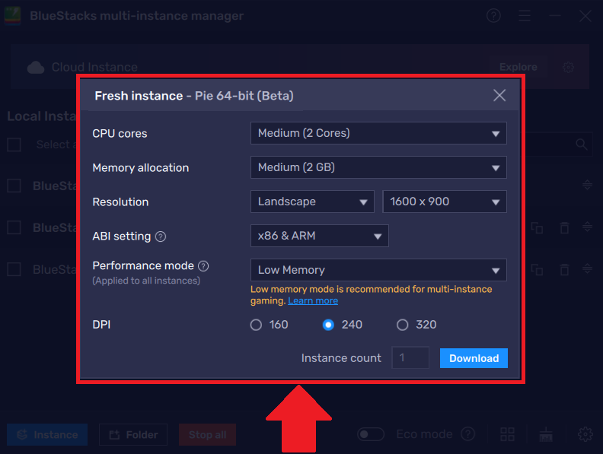Select the 160 DPI radio button
Viewport: 603px width, 454px height.
click(256, 325)
